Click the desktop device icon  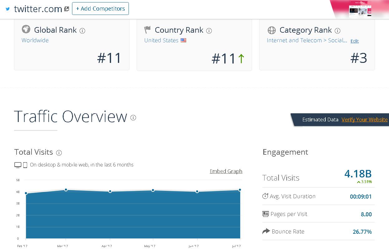(x=18, y=165)
